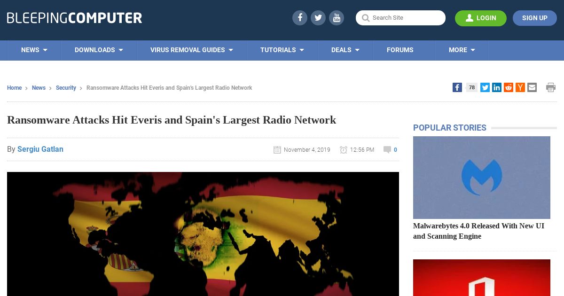Viewport: 564px width, 296px height.
Task: Click the clock icon beside 12:56 PM
Action: [x=344, y=150]
